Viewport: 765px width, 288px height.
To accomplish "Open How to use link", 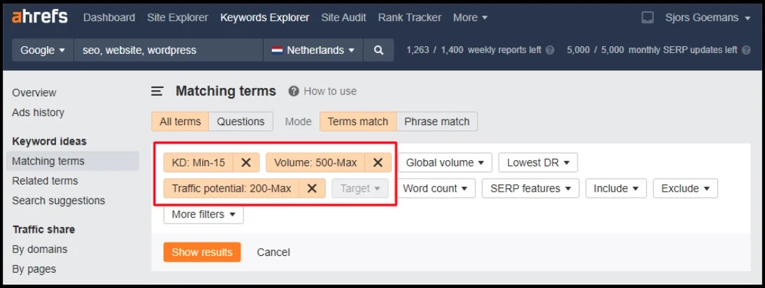I will point(330,91).
